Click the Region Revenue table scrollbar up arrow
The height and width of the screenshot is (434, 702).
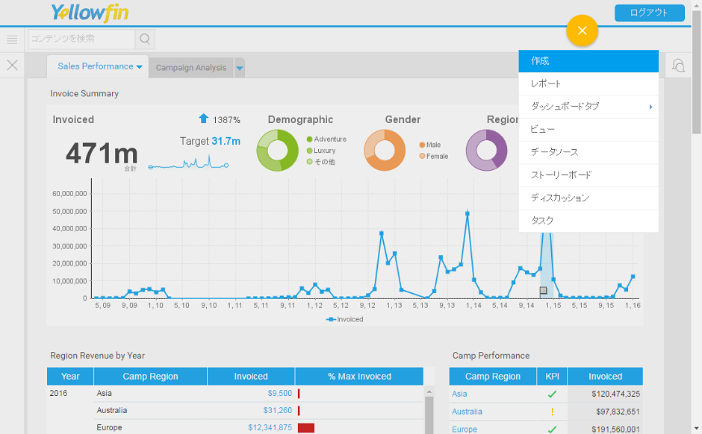[x=429, y=392]
